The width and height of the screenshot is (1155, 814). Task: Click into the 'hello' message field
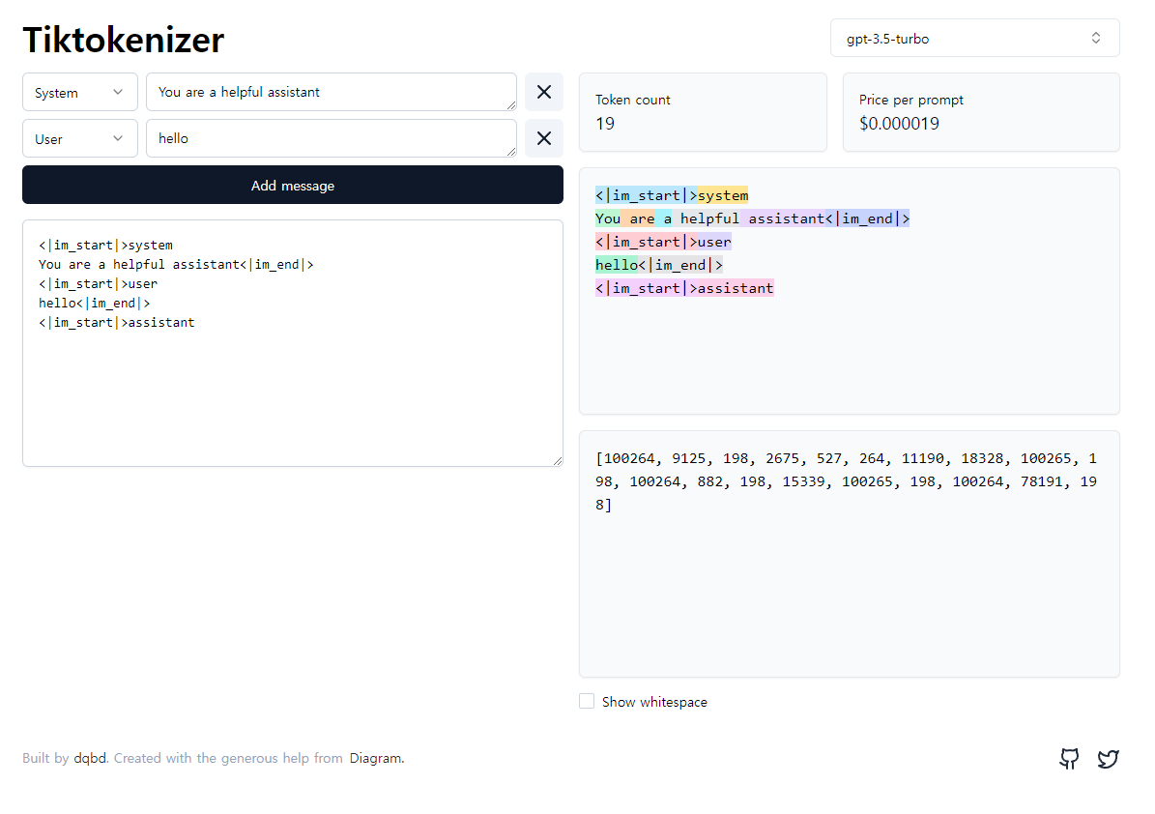pos(331,138)
